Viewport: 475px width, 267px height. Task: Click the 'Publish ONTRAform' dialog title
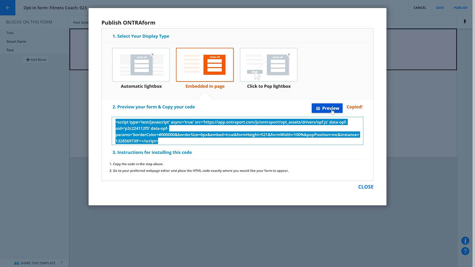(x=129, y=23)
